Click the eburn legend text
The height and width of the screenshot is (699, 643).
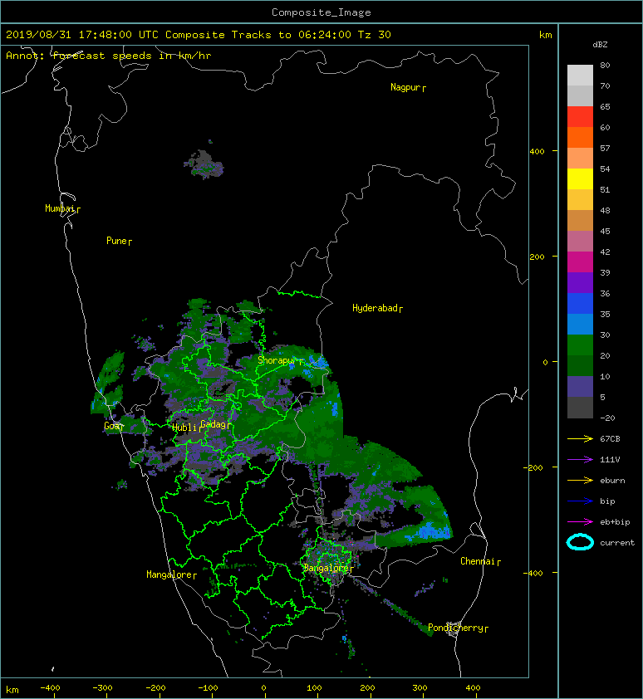[612, 481]
